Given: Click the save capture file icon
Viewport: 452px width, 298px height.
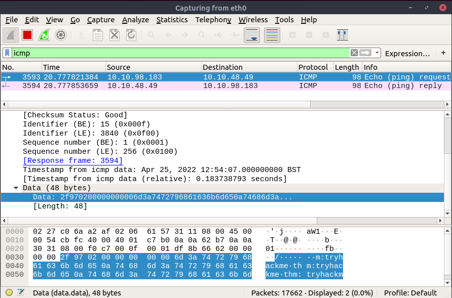Looking at the screenshot, I should 98,35.
